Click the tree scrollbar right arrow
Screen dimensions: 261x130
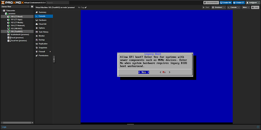(33, 123)
